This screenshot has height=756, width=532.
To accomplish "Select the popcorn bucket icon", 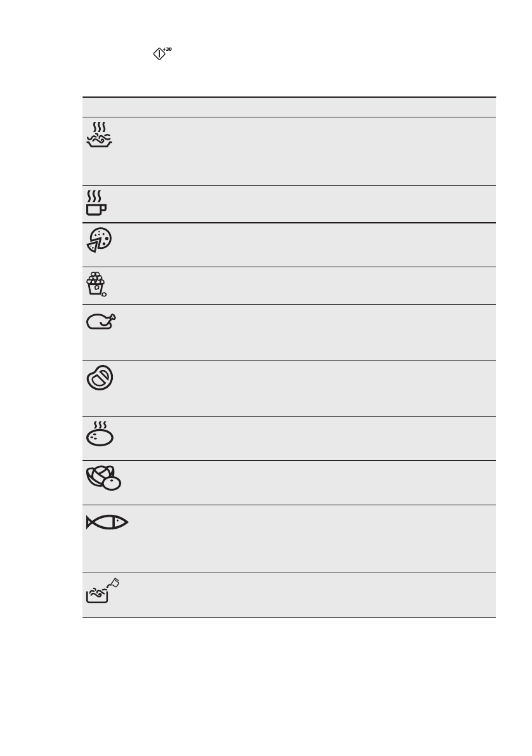I will pos(96,284).
